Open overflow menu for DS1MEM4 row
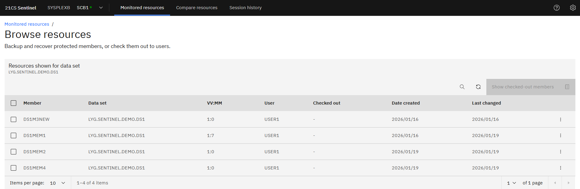Viewport: 580px width, 189px height. tap(560, 168)
